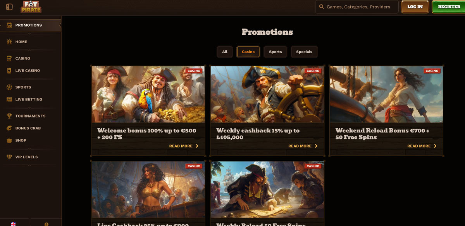Collapse the sidebar with the panel icon
This screenshot has width=465, height=226.
[x=9, y=7]
